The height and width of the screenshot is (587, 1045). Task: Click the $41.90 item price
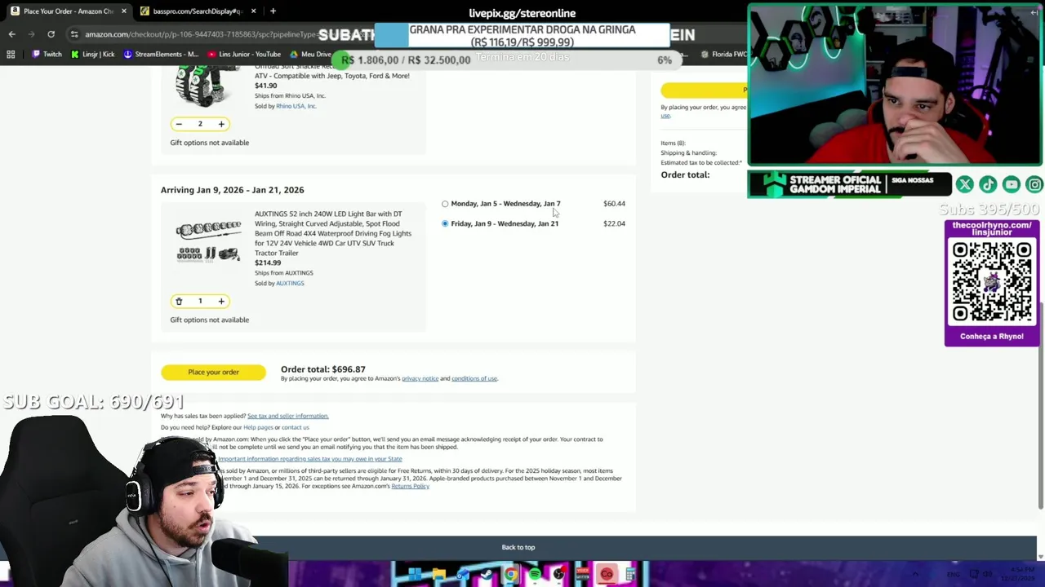pyautogui.click(x=265, y=86)
